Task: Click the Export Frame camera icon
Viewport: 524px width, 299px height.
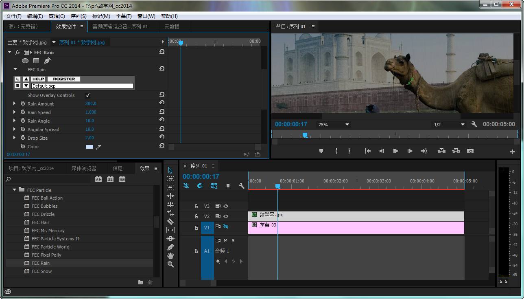Action: click(x=470, y=151)
